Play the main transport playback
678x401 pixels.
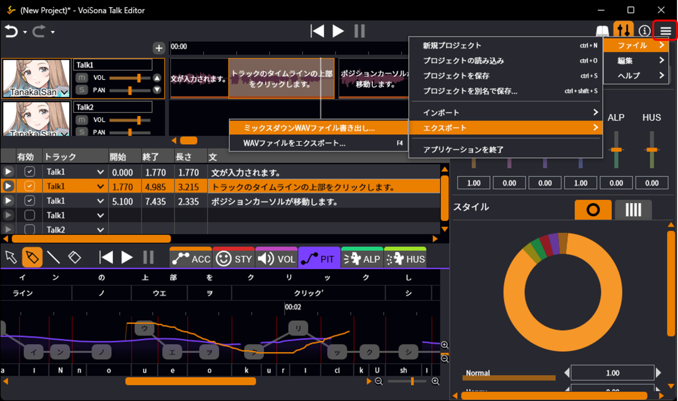(338, 31)
